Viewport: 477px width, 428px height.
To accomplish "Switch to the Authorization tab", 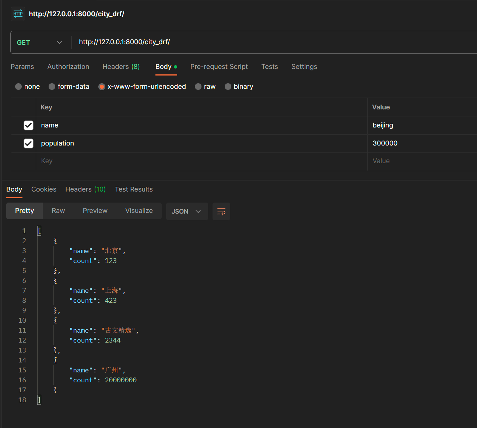I will 68,67.
